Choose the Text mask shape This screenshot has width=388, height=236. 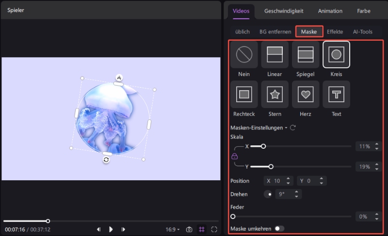(336, 94)
